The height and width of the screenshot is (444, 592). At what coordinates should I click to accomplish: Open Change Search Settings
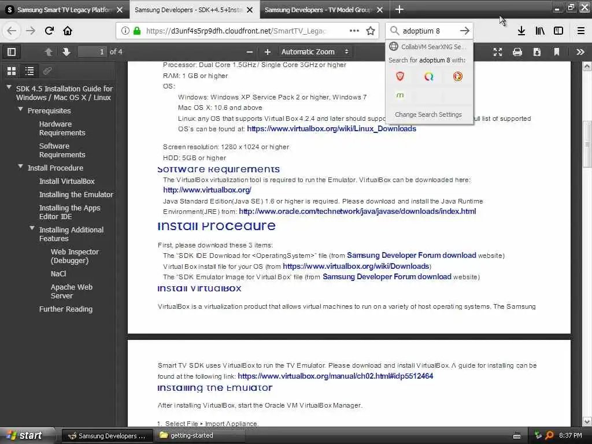tap(430, 114)
